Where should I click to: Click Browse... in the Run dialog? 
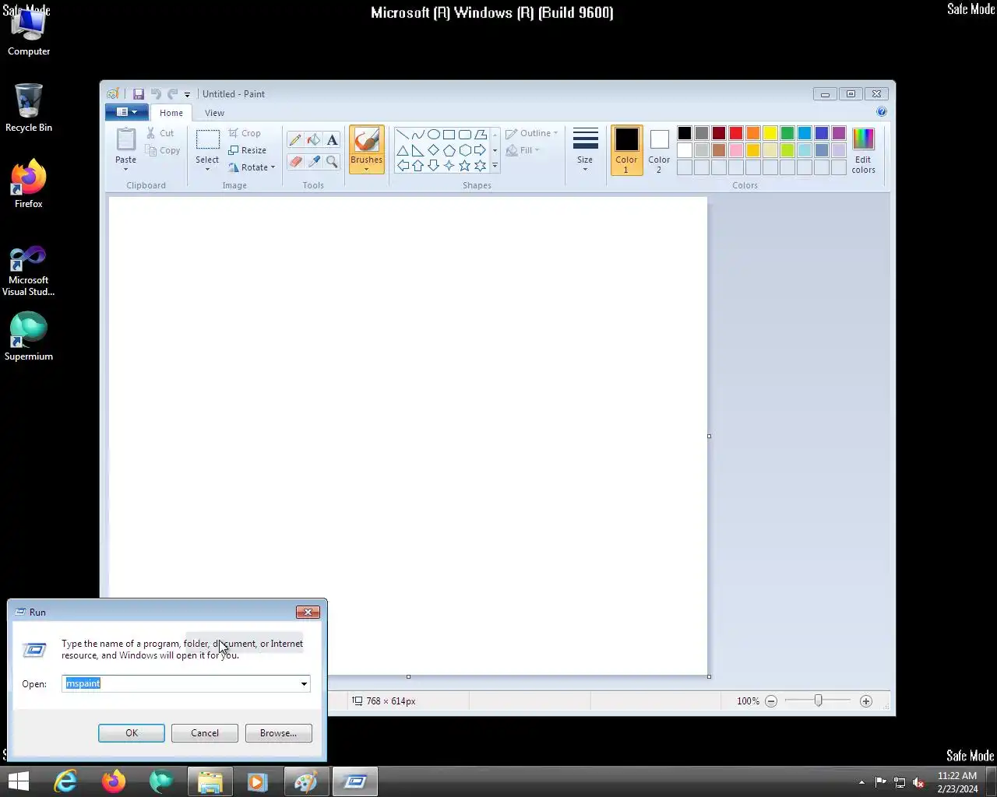coord(278,733)
